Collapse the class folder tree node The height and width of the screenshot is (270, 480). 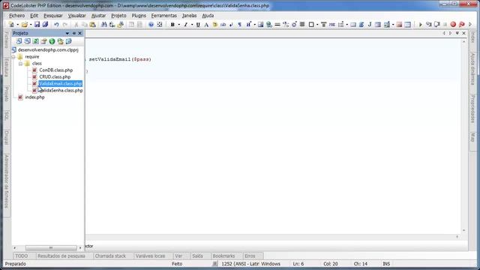click(20, 64)
